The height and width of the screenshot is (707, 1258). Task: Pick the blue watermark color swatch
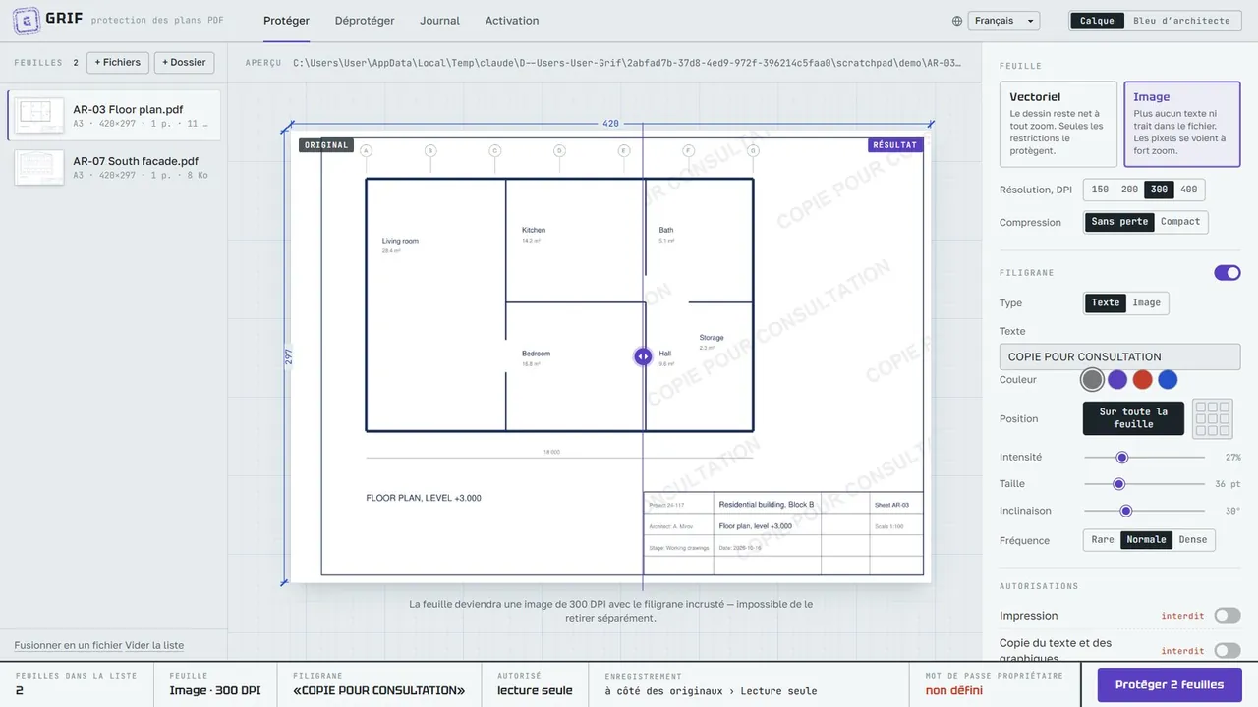pyautogui.click(x=1168, y=380)
